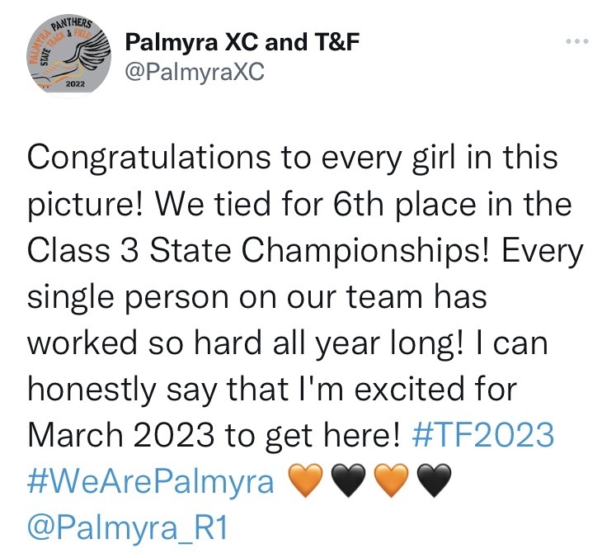Click the March 2023 text in tweet
This screenshot has height=558, width=602.
pos(121,435)
